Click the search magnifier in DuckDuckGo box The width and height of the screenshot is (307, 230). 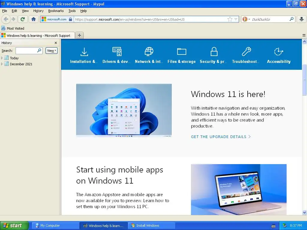pyautogui.click(x=291, y=19)
